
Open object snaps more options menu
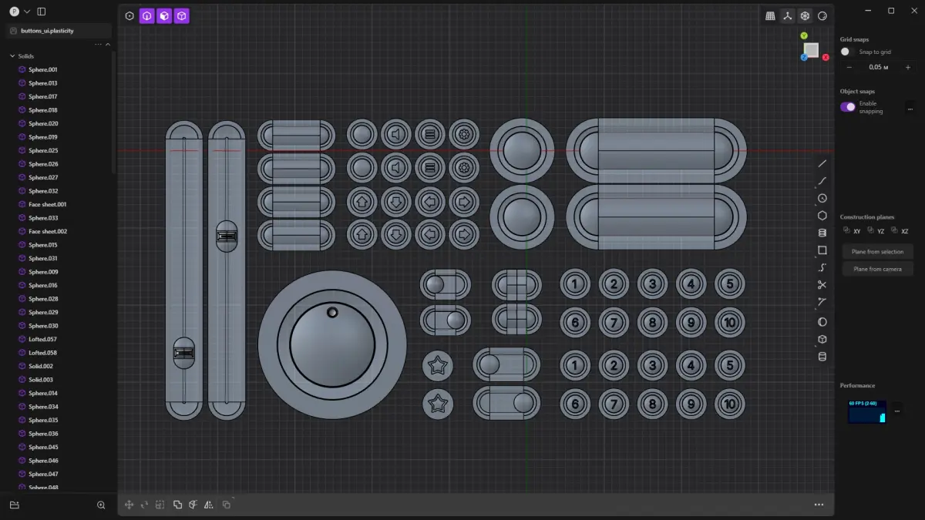tap(910, 109)
